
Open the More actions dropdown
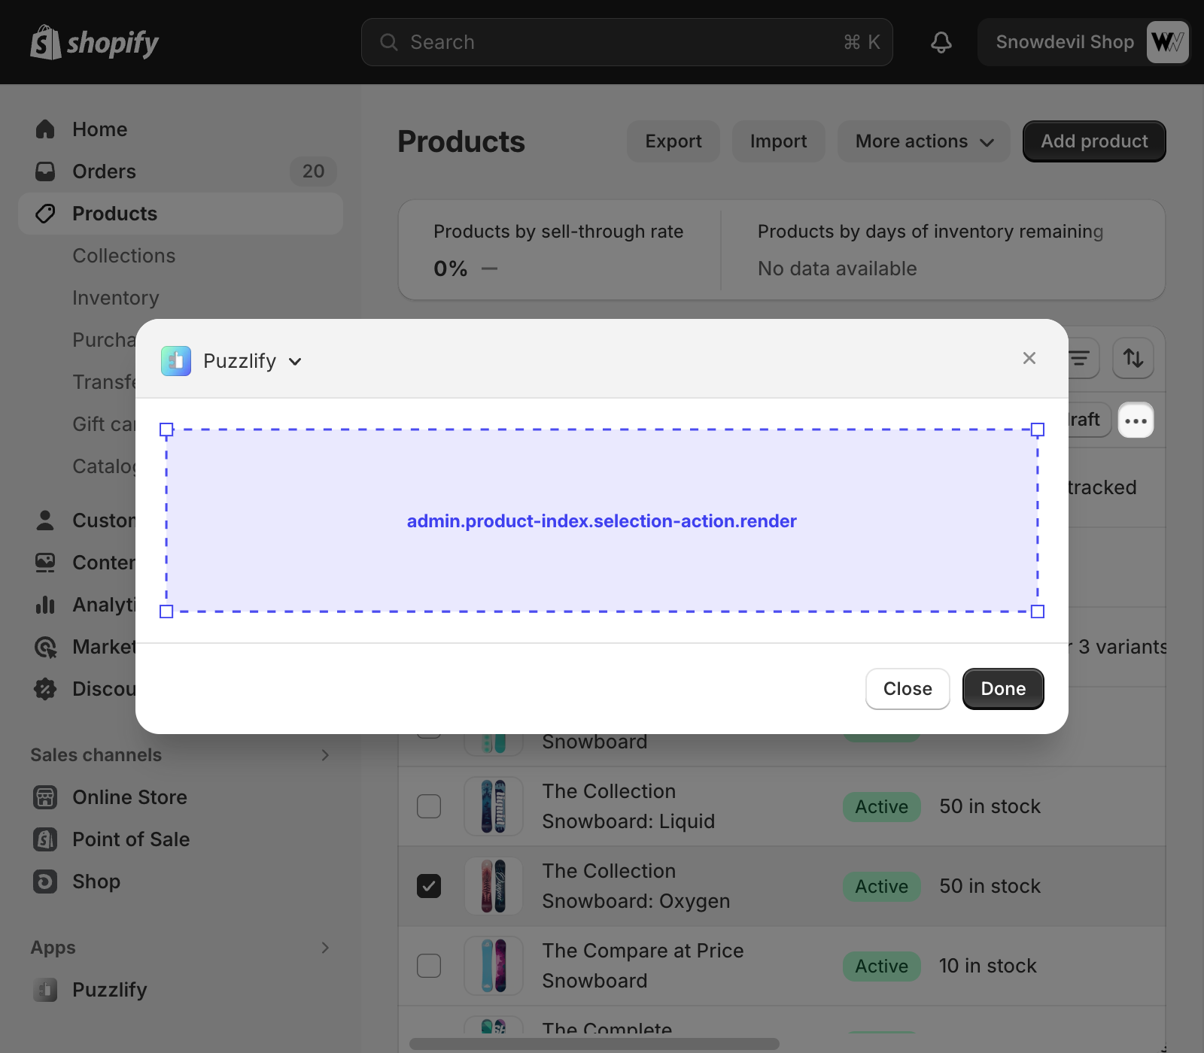(923, 141)
